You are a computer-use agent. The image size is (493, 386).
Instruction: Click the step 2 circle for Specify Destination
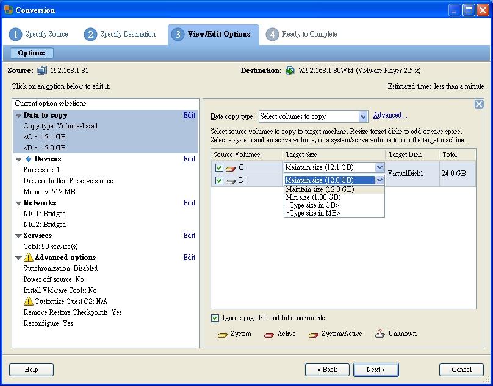90,34
